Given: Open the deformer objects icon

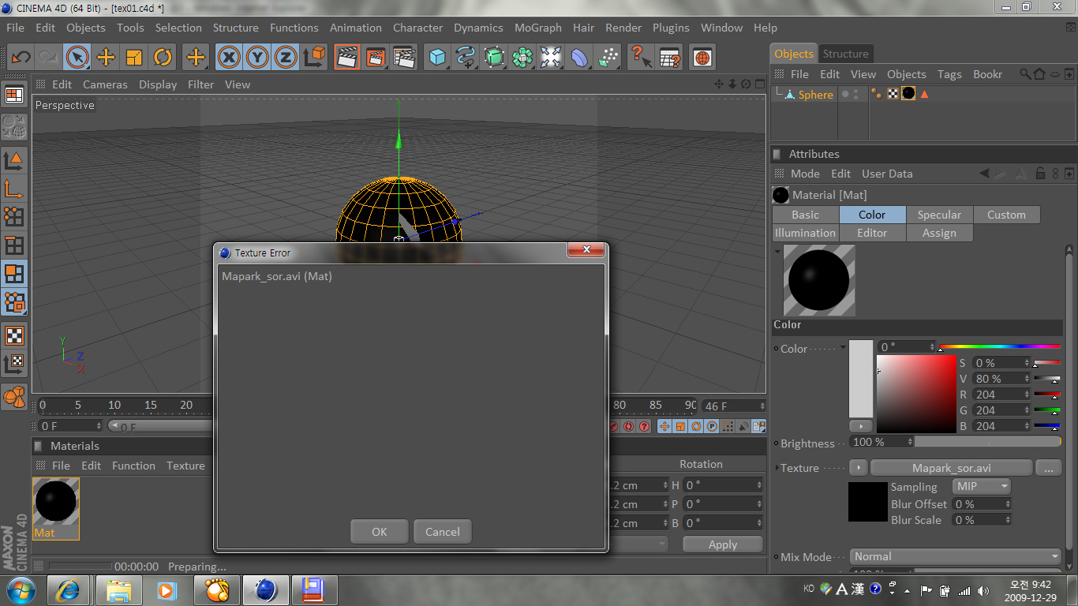Looking at the screenshot, I should coord(579,57).
